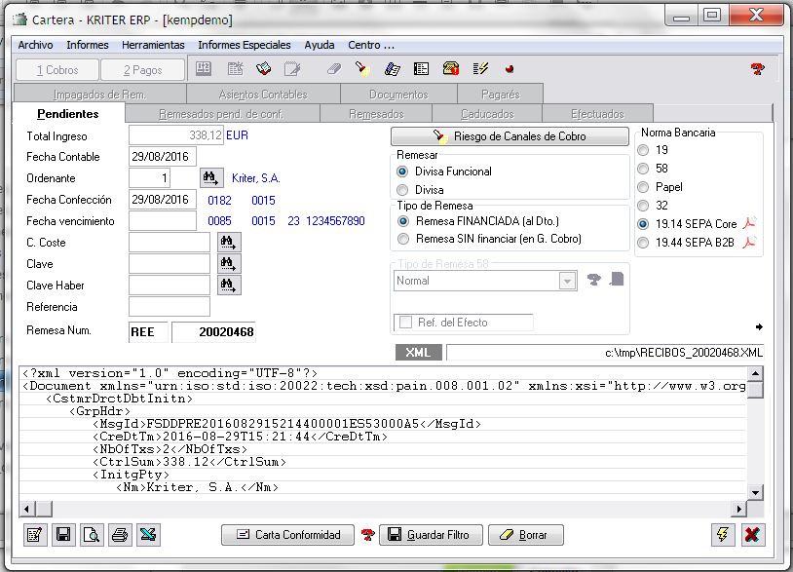Click the black list-form toolbar icon
Screen dimensions: 793x572
[421, 69]
